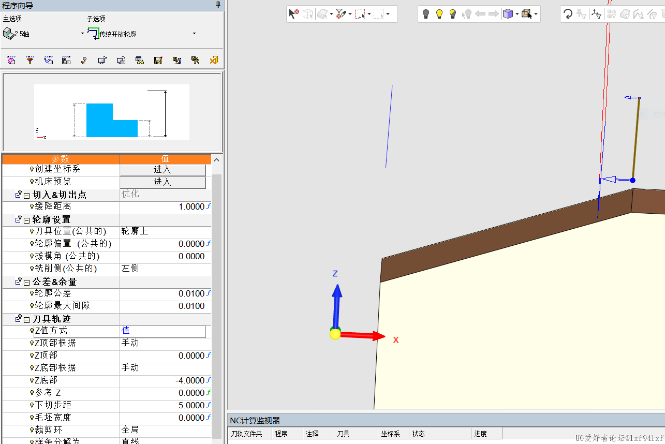Click the first wizard toolbar icon with pink contour
The width and height of the screenshot is (665, 444).
click(x=12, y=61)
